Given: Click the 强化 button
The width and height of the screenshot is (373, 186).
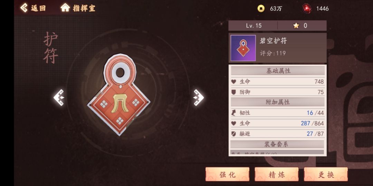Looking at the screenshot, I should click(x=227, y=174).
